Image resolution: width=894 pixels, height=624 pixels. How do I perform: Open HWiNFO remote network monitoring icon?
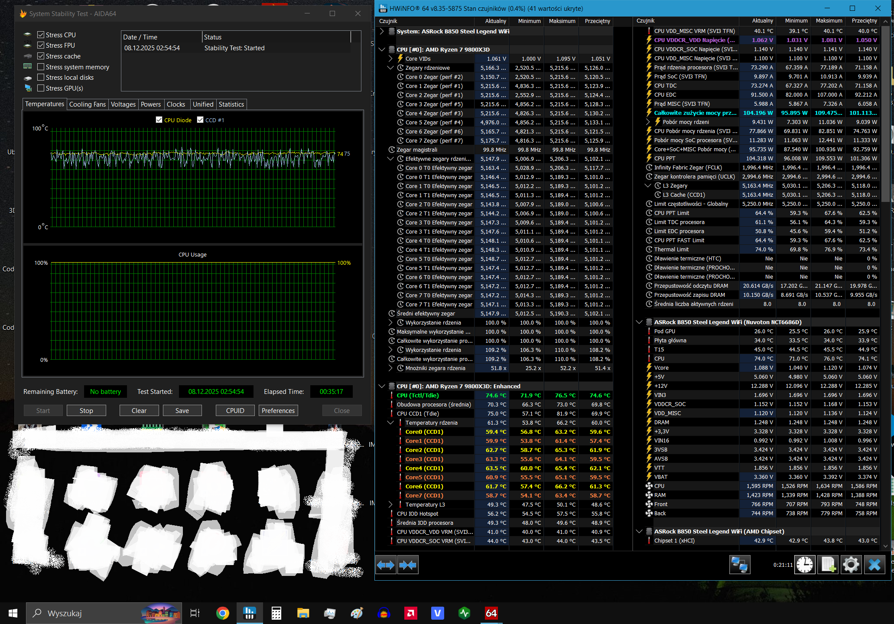[739, 565]
